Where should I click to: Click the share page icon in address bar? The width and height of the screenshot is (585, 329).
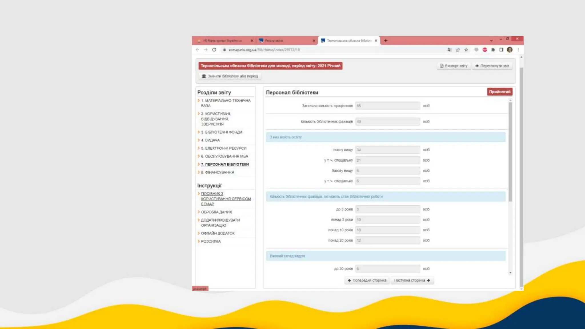pos(458,50)
